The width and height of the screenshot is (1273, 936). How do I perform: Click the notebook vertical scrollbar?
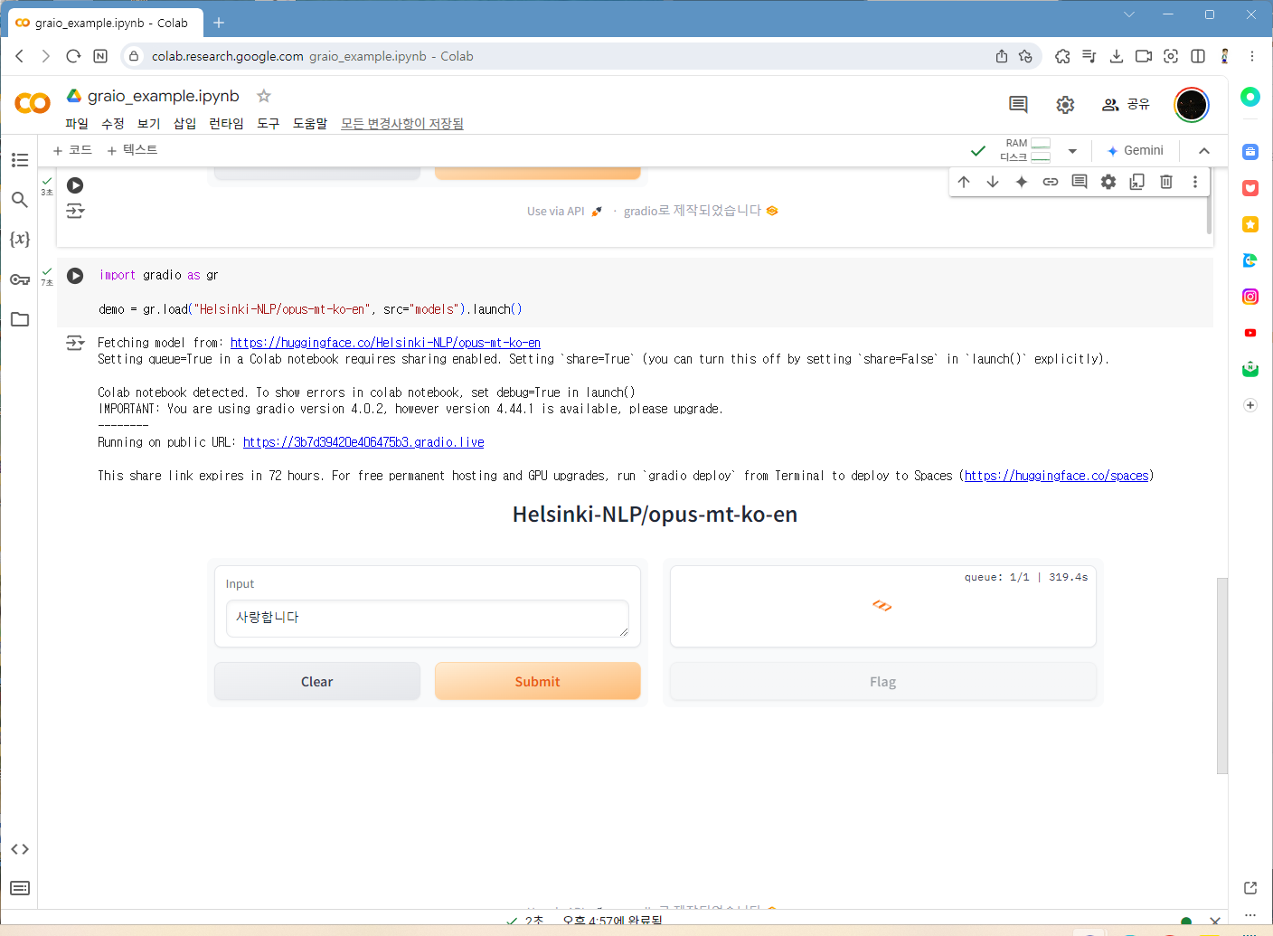(1222, 675)
